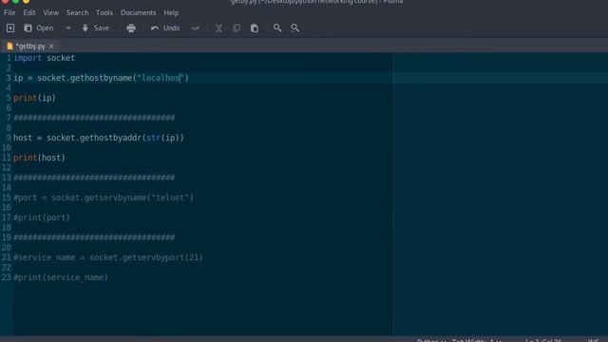Click the commented #print(port) line
The image size is (608, 342).
point(42,218)
